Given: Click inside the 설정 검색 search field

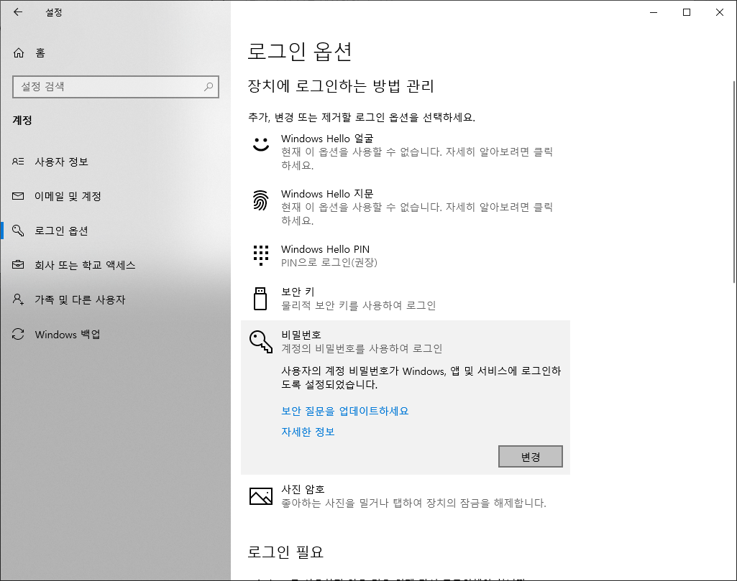Looking at the screenshot, I should point(116,87).
